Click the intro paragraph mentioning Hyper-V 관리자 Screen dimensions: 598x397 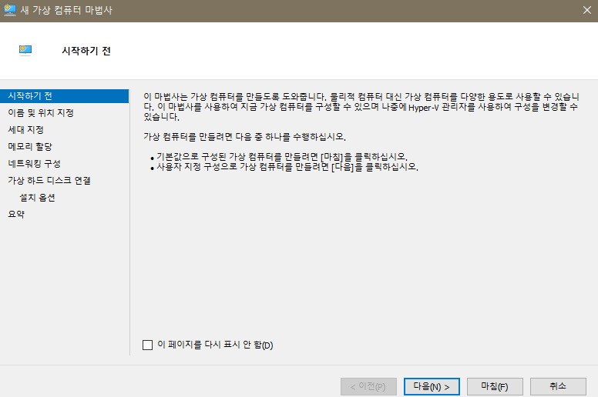coord(361,107)
